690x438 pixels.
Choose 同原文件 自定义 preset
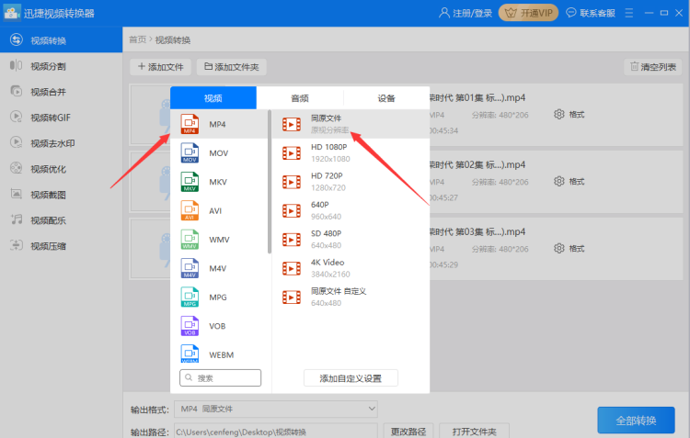[x=351, y=297]
